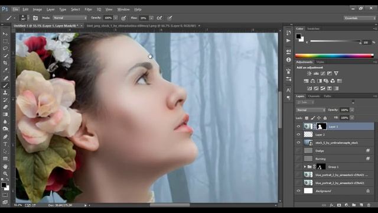Open brush Opacity slider arrow
This screenshot has height=213, width=378.
(116, 18)
